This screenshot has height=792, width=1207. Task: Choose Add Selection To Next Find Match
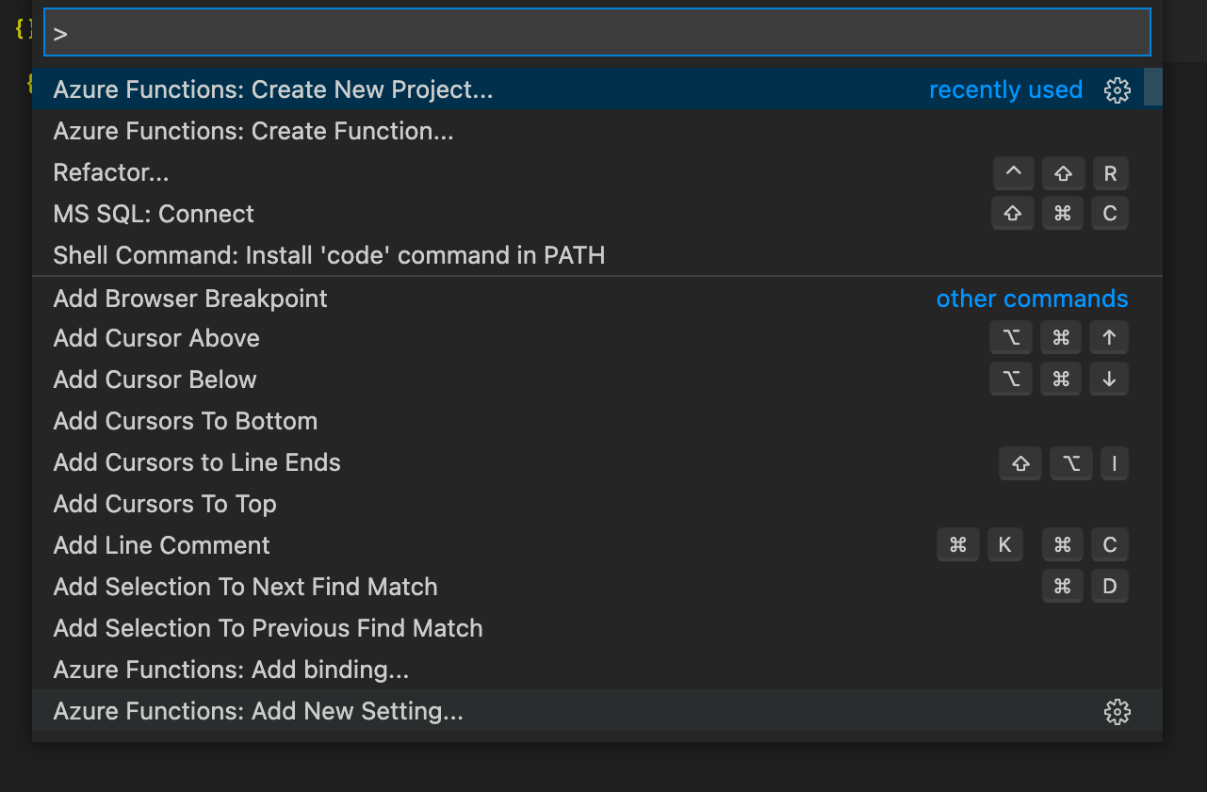click(x=246, y=588)
